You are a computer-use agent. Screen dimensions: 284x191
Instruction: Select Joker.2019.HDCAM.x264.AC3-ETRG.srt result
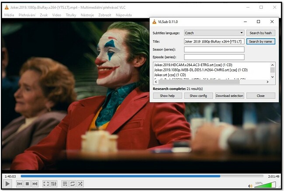[193, 65]
